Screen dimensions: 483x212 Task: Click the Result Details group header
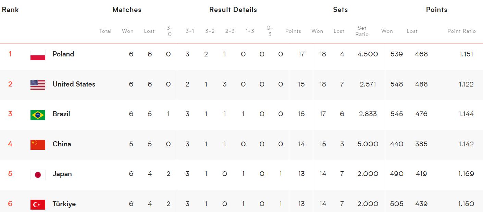click(x=233, y=10)
